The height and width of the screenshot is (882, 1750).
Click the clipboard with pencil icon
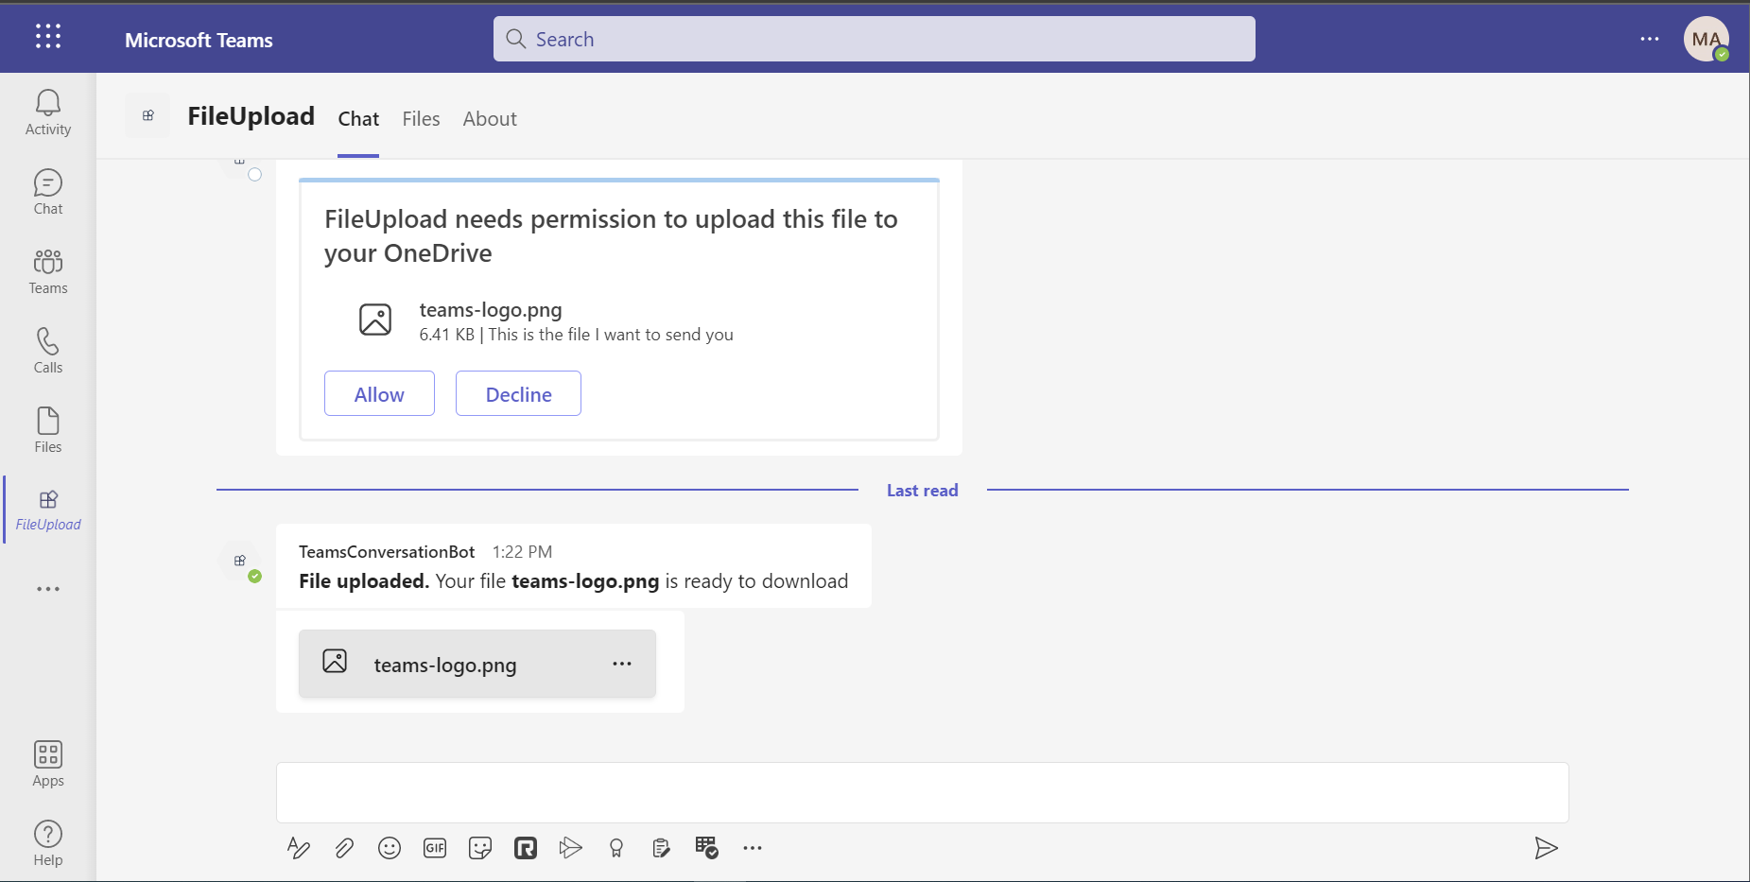661,848
